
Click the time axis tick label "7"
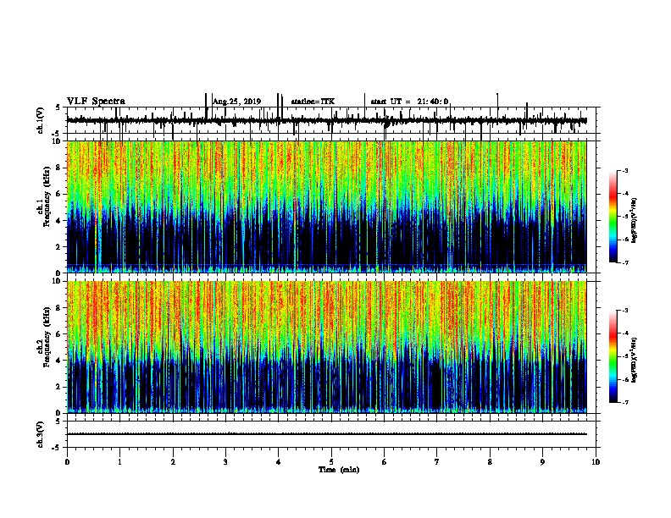click(437, 462)
